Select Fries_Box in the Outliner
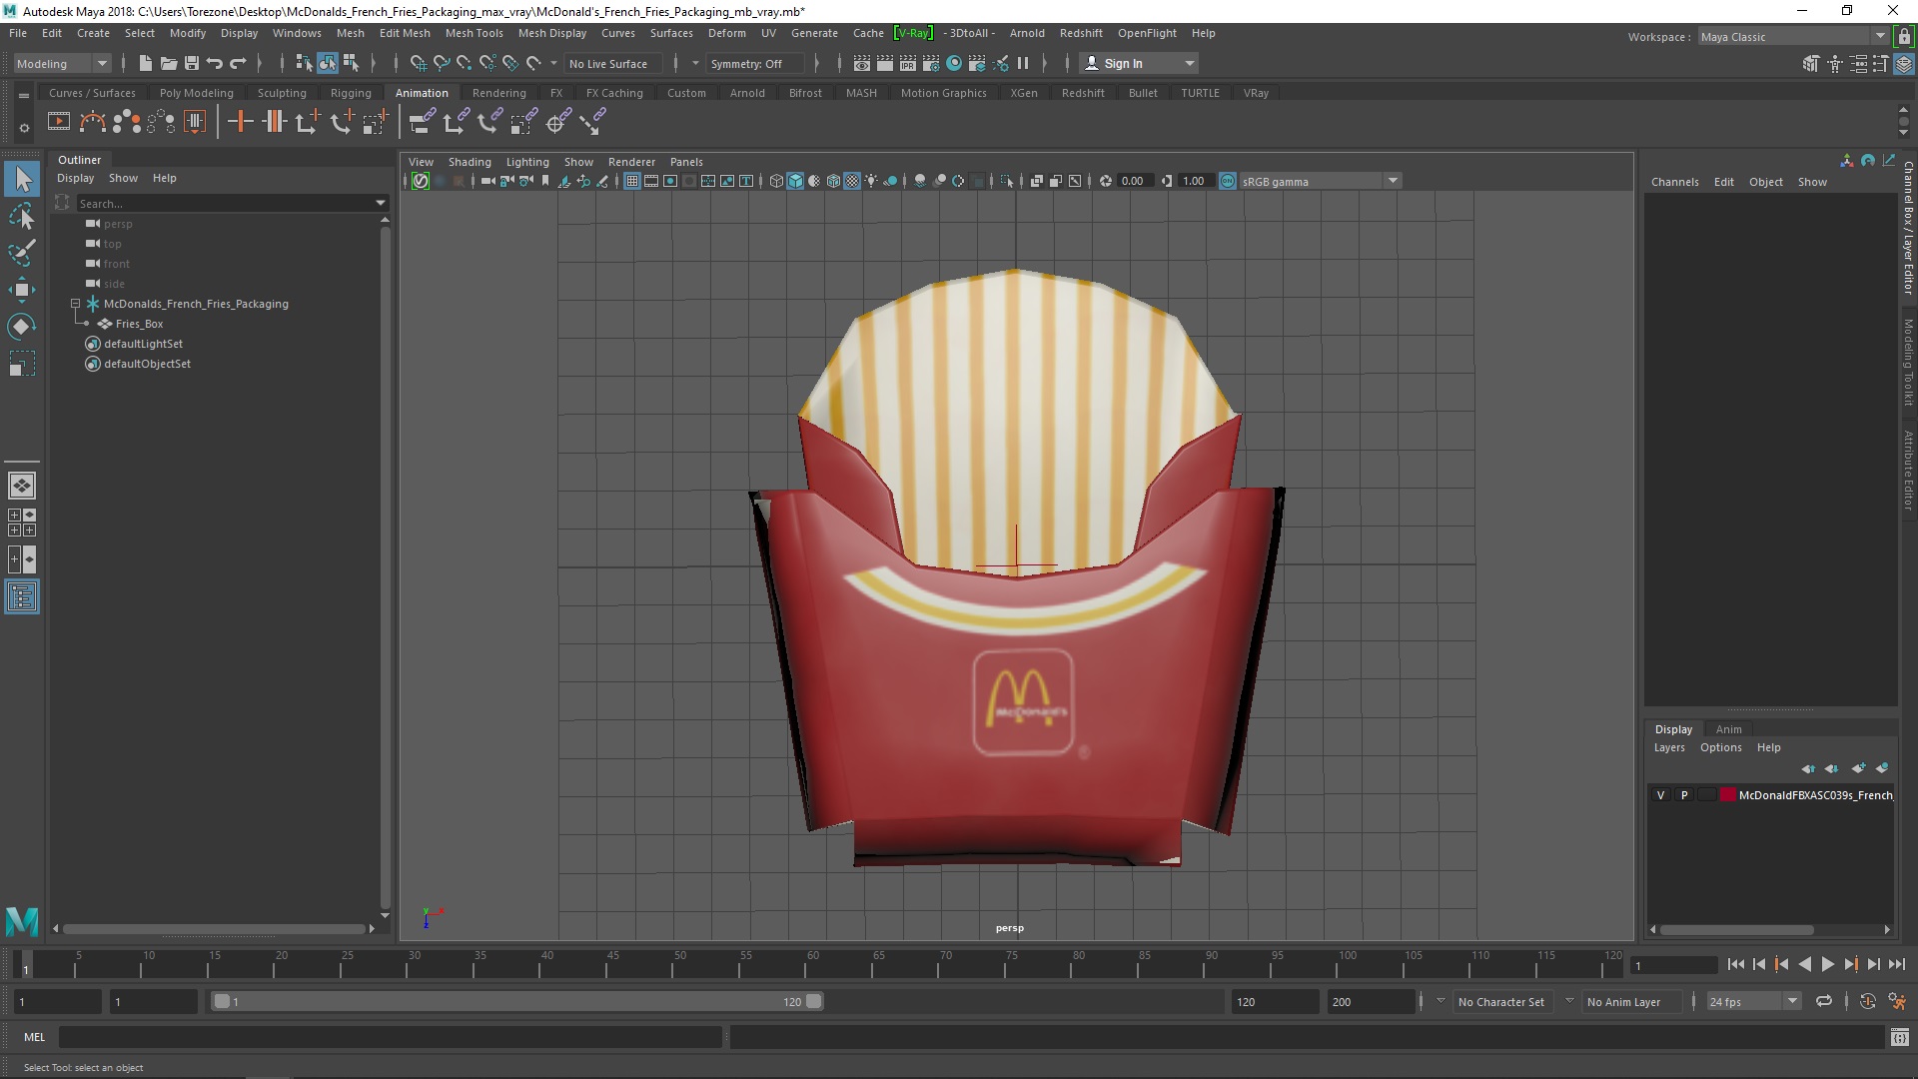Screen dimensions: 1918x1079 [139, 324]
